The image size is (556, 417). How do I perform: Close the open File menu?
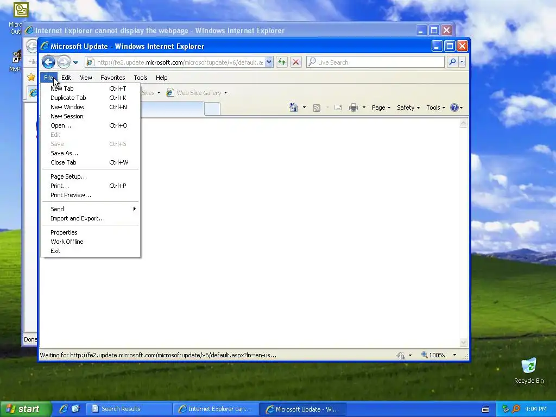pos(48,78)
